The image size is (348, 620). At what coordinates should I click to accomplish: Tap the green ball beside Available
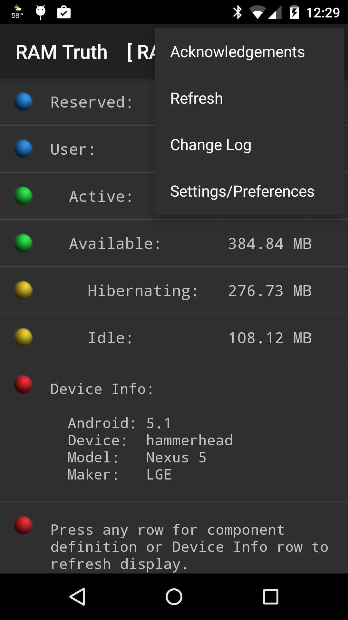[x=23, y=243]
